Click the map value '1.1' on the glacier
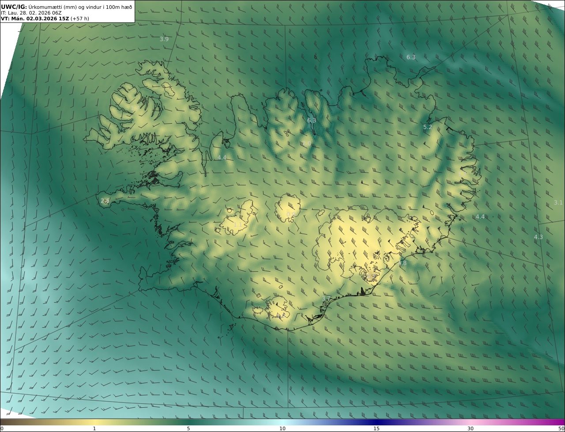The width and height of the screenshot is (565, 432). point(237,225)
